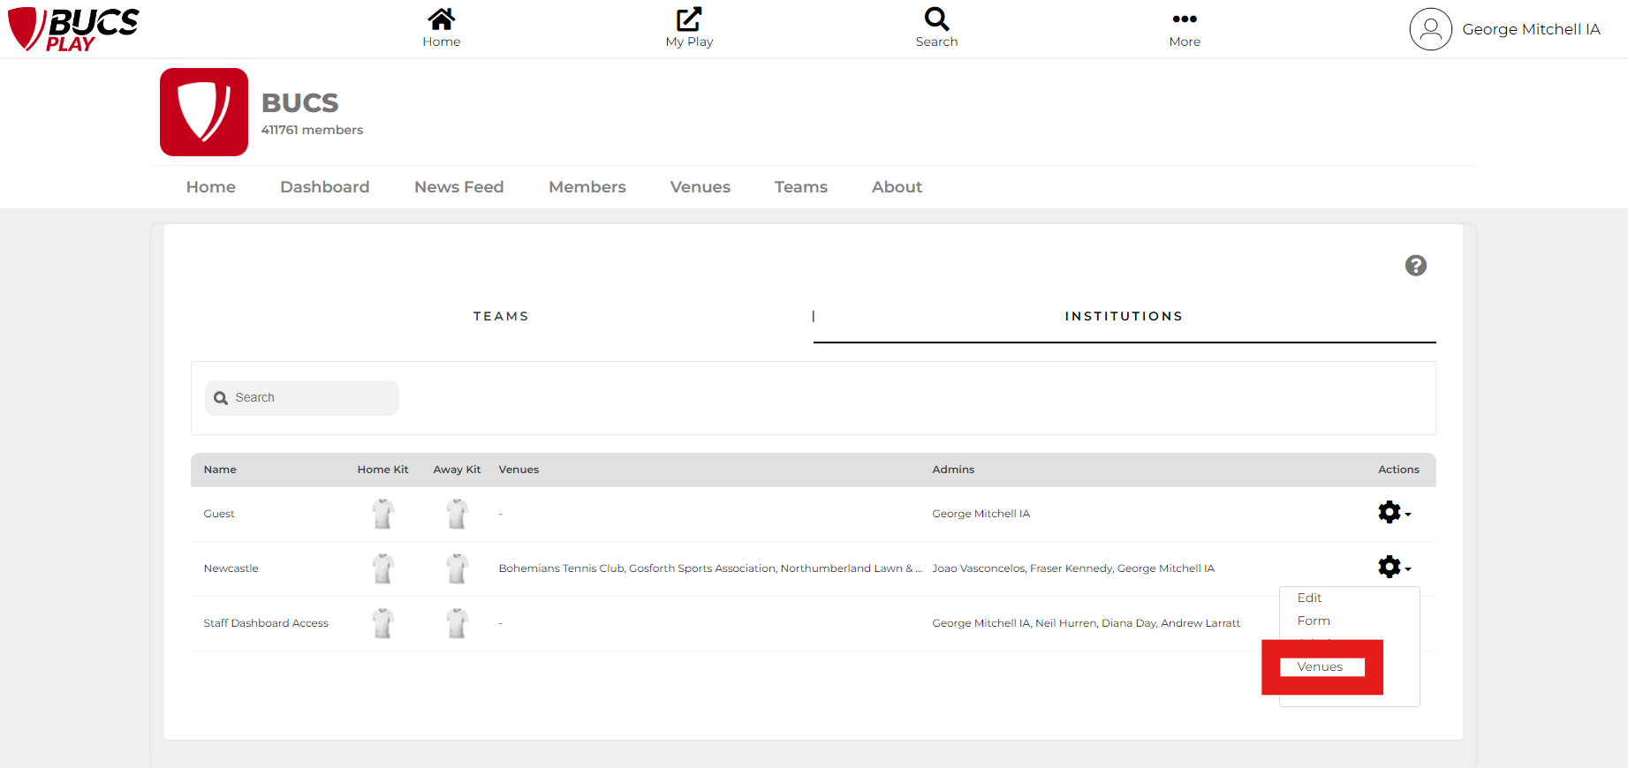Click the Guest row admin George Mitchell IA
The height and width of the screenshot is (768, 1628).
click(x=981, y=514)
